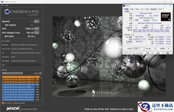The width and height of the screenshot is (174, 112).
Task: Click the AMD Ryzen 9 logo in CPU-Z
Action: point(166,17)
